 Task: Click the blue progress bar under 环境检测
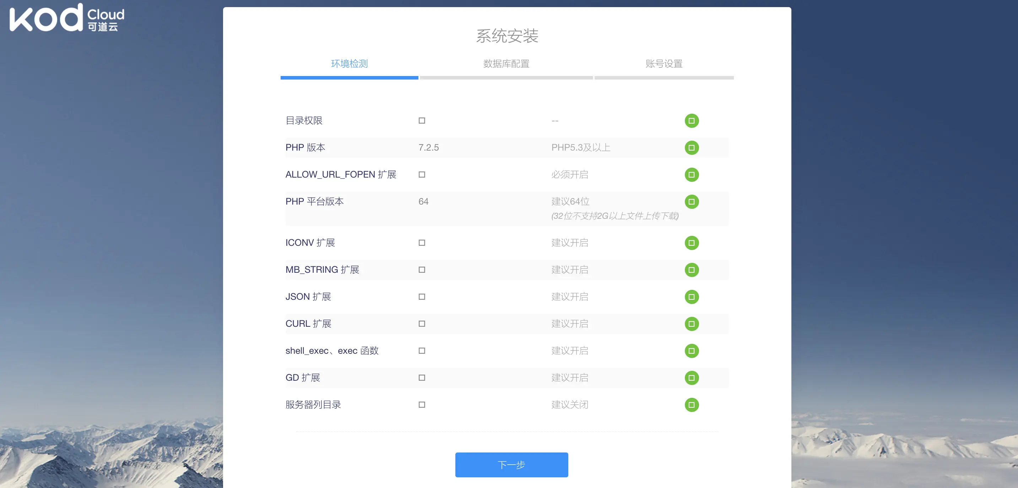pyautogui.click(x=350, y=78)
